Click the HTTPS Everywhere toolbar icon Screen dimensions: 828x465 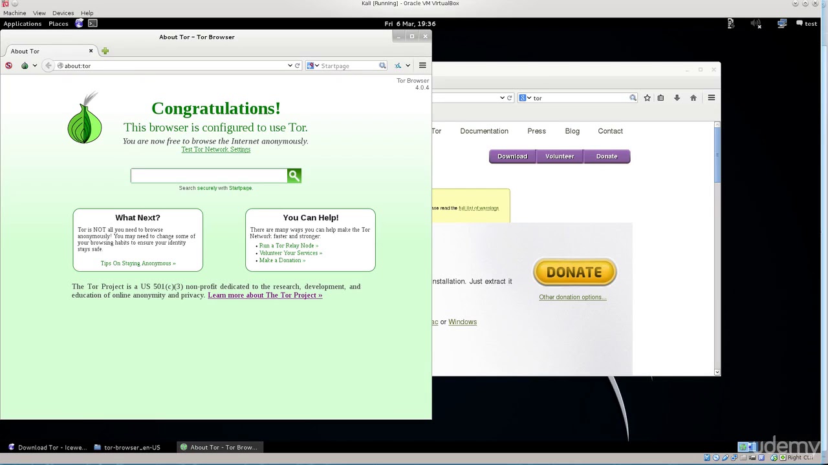coord(398,65)
